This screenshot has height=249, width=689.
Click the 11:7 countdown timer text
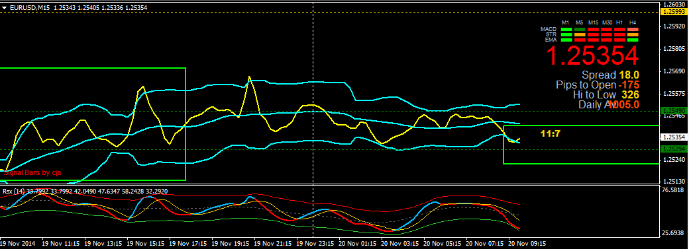click(550, 133)
